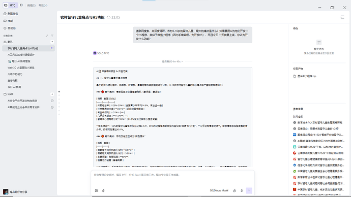
Task: Toggle the sidebar panel icon beside MTC
Action: [21, 5]
